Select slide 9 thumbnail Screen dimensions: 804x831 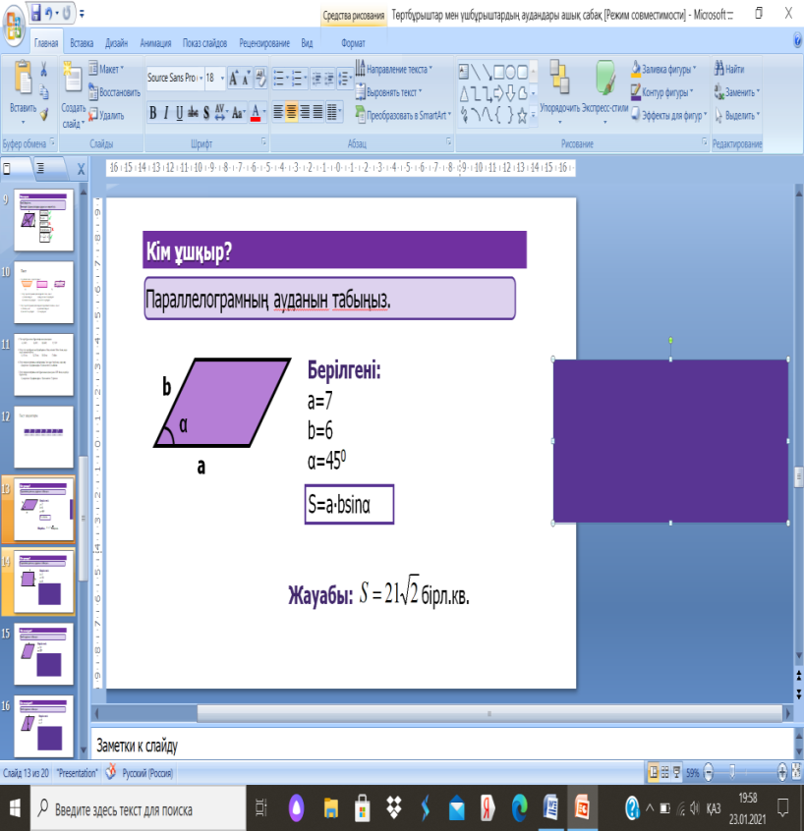[43, 220]
